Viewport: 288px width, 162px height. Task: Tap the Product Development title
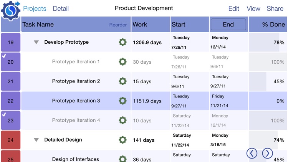point(144,8)
